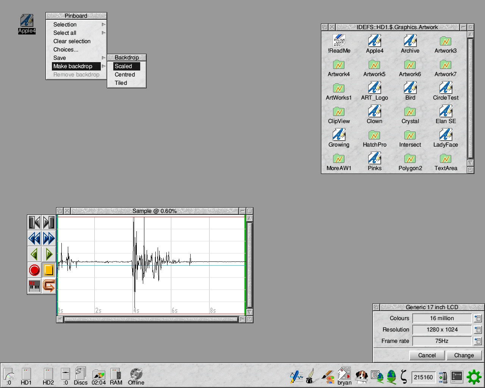The image size is (485, 388).
Task: Click the Change button
Action: click(464, 355)
